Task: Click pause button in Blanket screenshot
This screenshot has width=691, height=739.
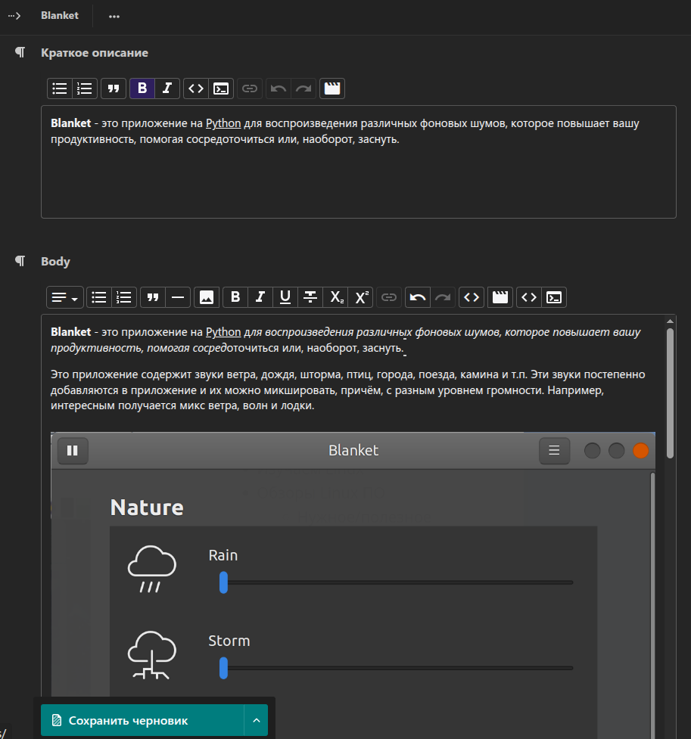Action: (73, 451)
